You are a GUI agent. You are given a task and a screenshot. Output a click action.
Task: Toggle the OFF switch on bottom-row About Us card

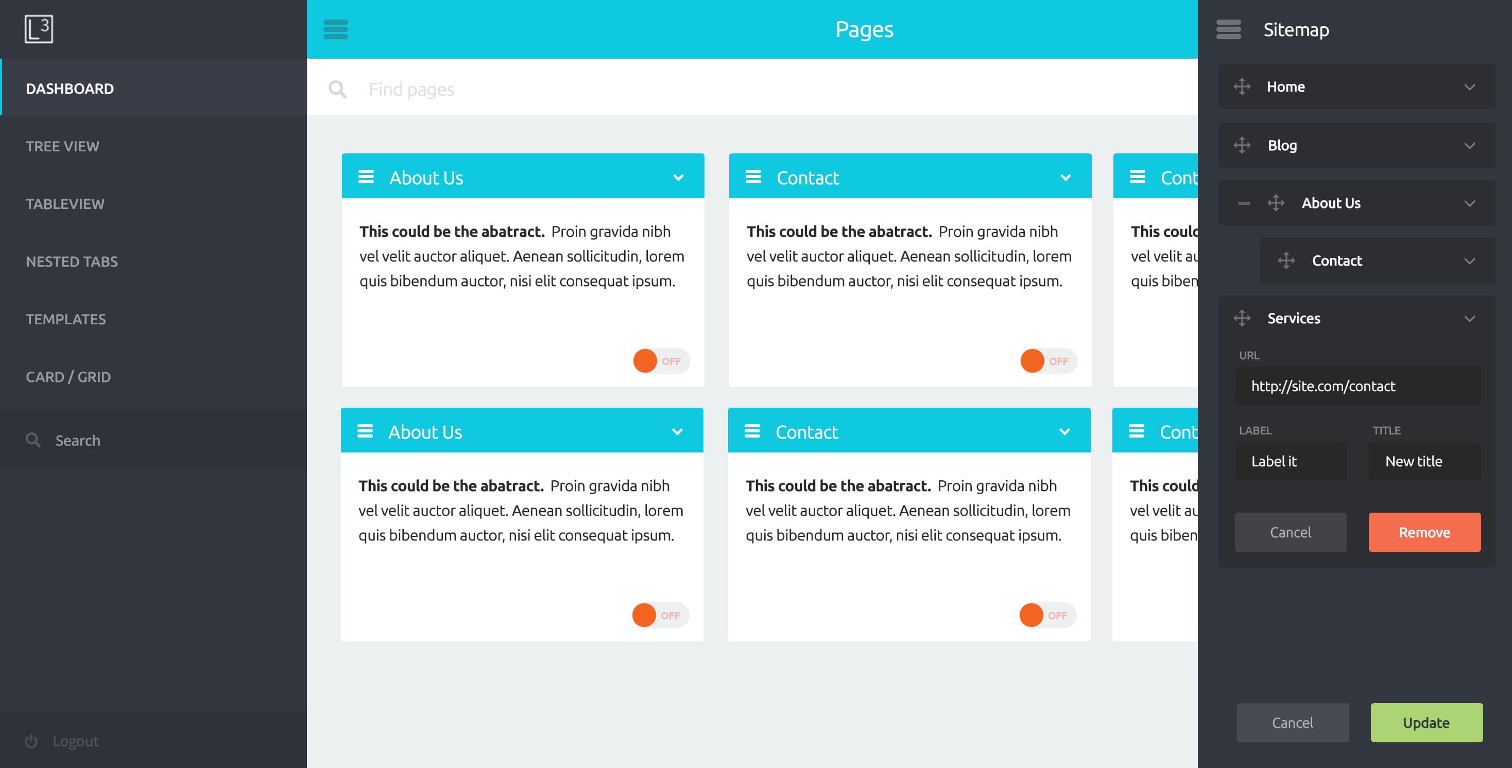(660, 615)
